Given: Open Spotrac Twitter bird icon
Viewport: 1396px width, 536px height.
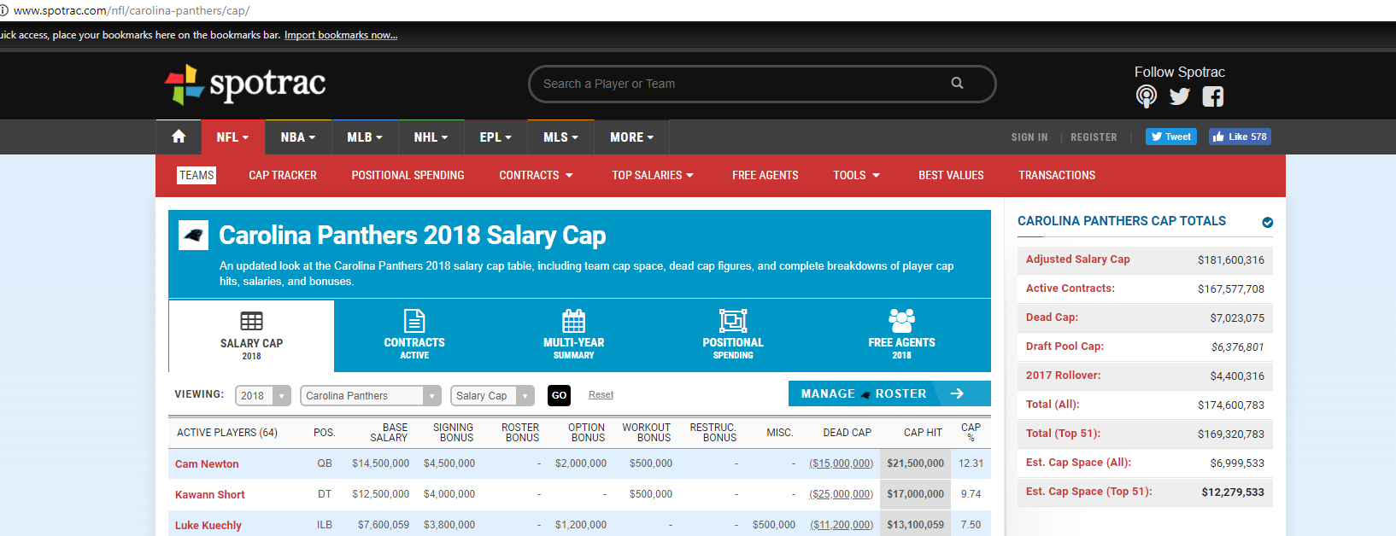Looking at the screenshot, I should [x=1180, y=96].
